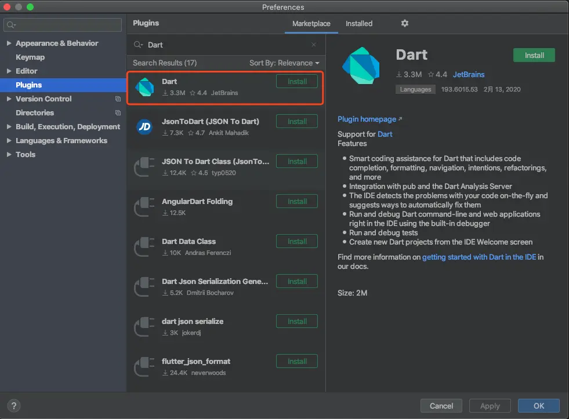Install the Dart Data Class plugin
This screenshot has height=419, width=569.
[297, 242]
